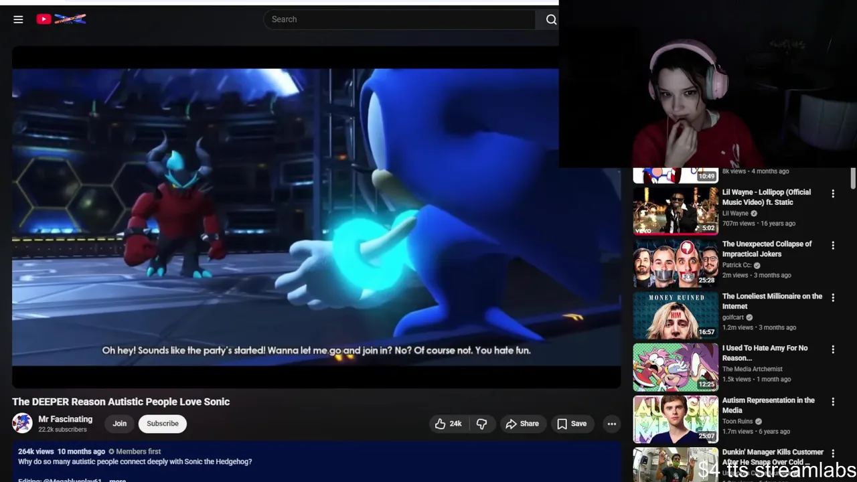
Task: Click the 264k views text
Action: click(x=35, y=451)
